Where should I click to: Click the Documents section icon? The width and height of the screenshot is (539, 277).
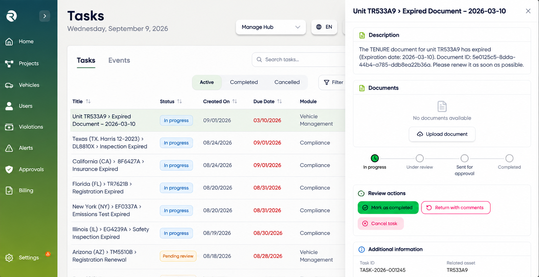click(x=362, y=88)
